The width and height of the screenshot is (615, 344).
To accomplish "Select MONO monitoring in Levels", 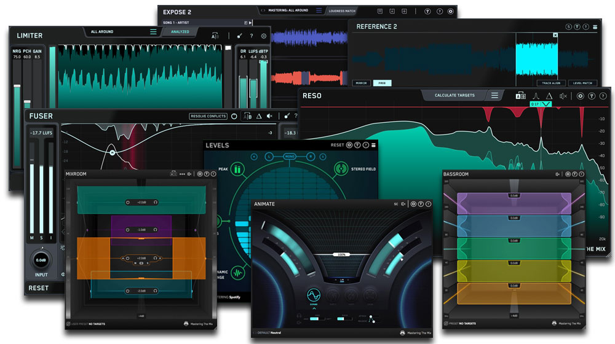I will (290, 157).
